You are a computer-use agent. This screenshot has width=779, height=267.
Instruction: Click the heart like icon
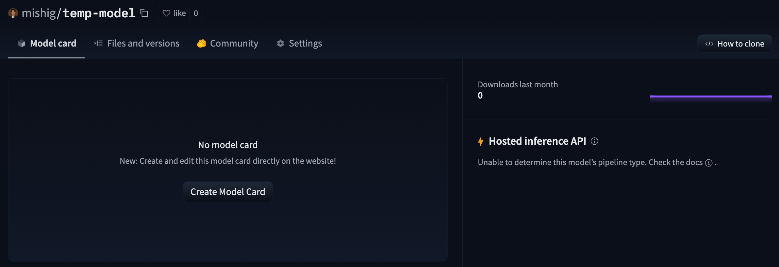(x=166, y=13)
